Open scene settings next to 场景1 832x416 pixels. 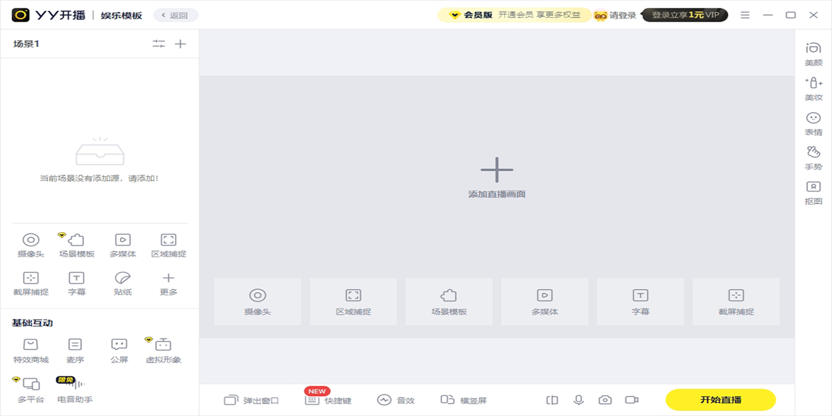[159, 44]
